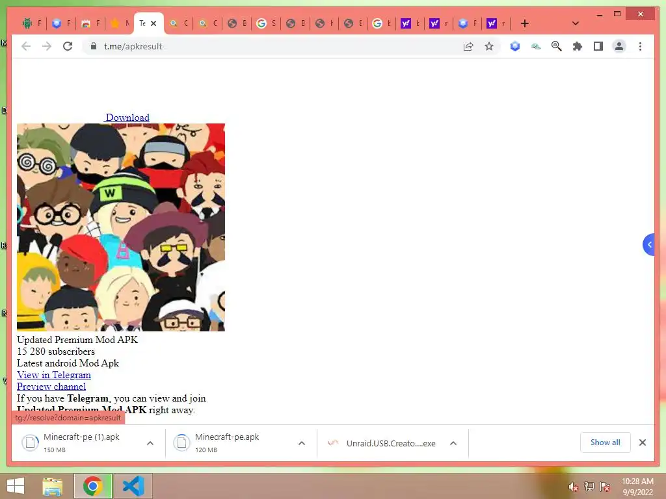Viewport: 666px width, 499px height.
Task: Click the Download link
Action: (127, 118)
